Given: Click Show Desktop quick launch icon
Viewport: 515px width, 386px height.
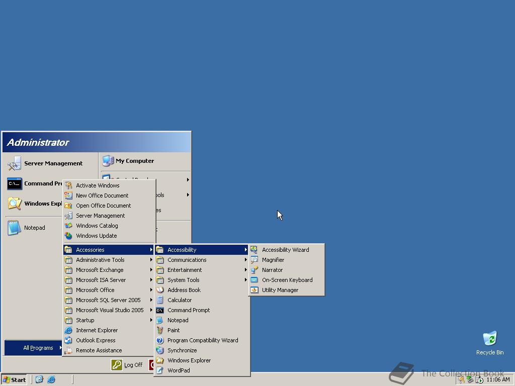Looking at the screenshot, I should [39, 380].
